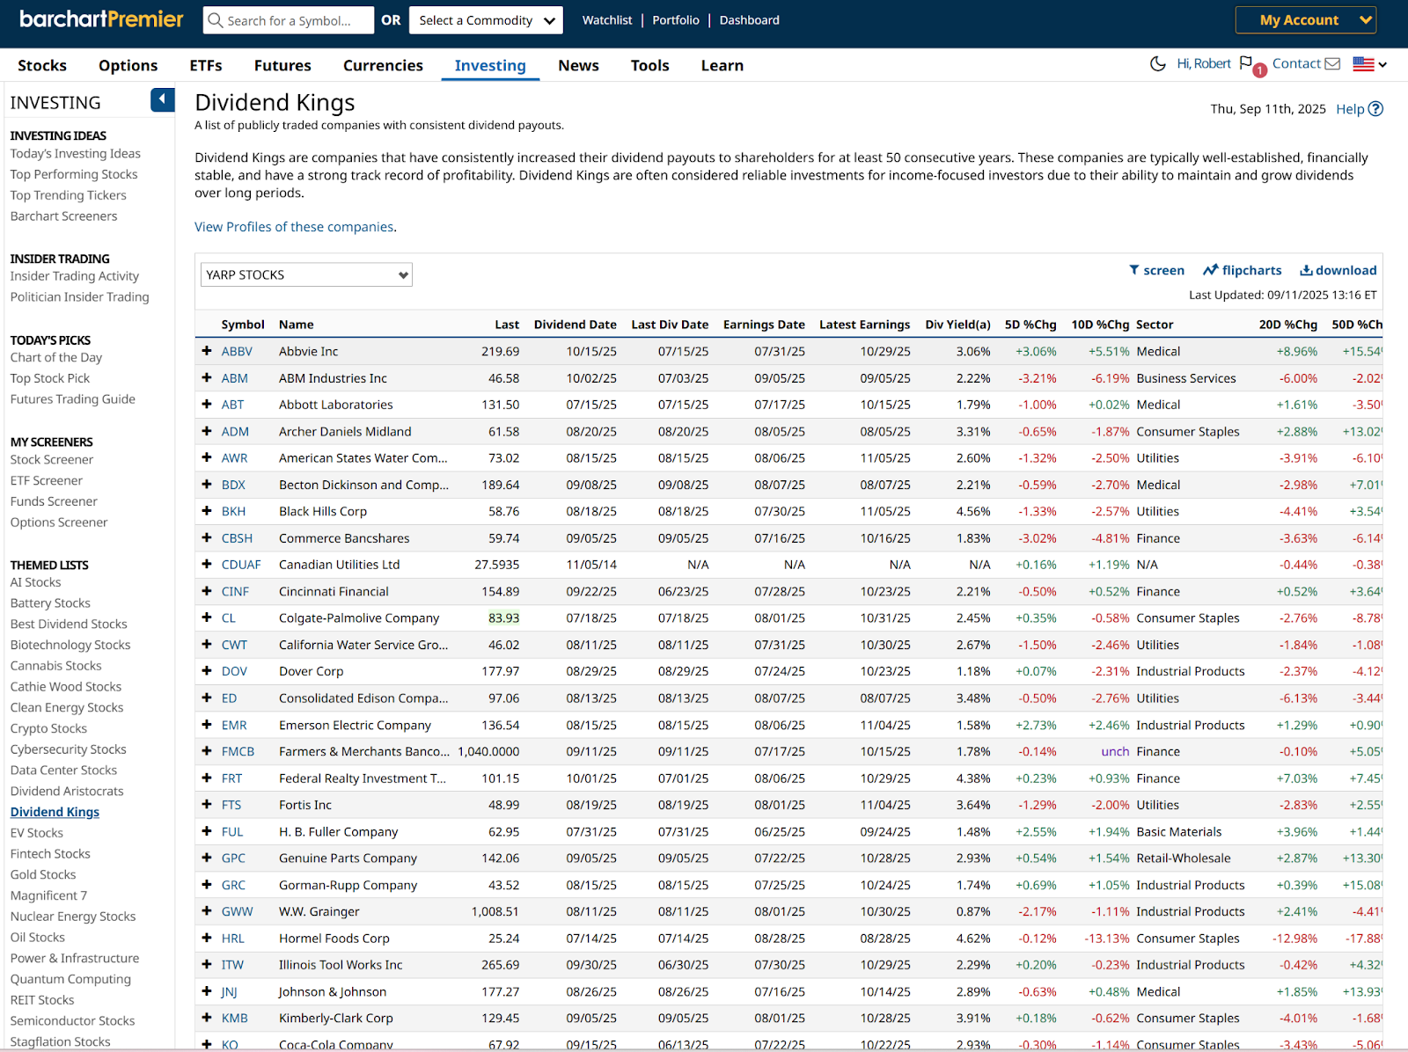Expand the FMCB row plus icon
This screenshot has width=1408, height=1052.
[x=207, y=751]
